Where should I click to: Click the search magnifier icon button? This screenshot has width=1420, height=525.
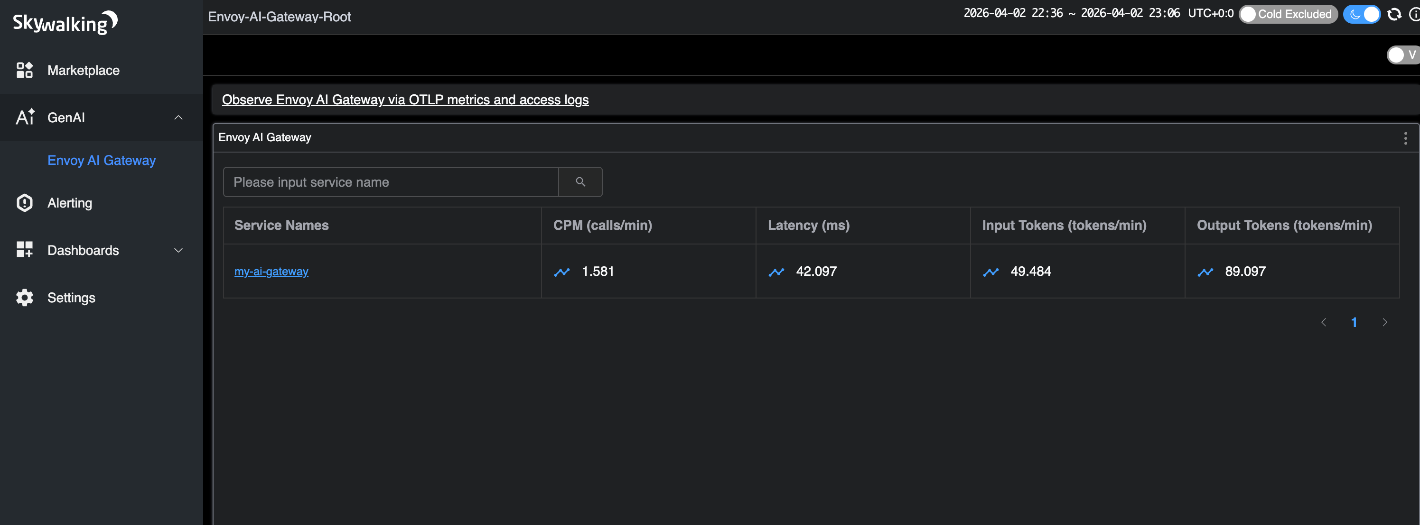(580, 181)
